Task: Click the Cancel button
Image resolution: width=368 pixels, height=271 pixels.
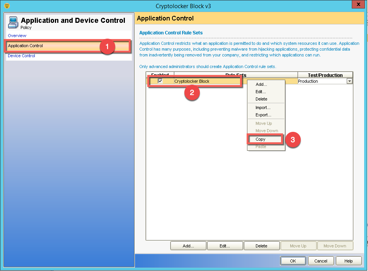Action: coord(321,261)
